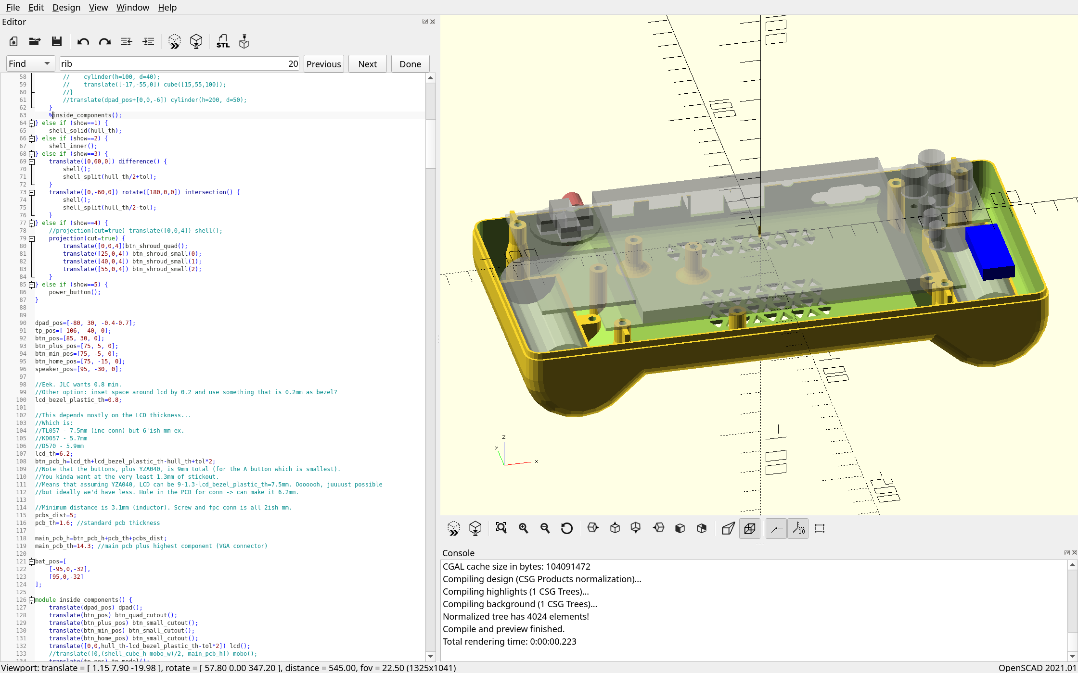The height and width of the screenshot is (673, 1078).
Task: Click the console scrollbar down arrow
Action: click(x=1073, y=656)
